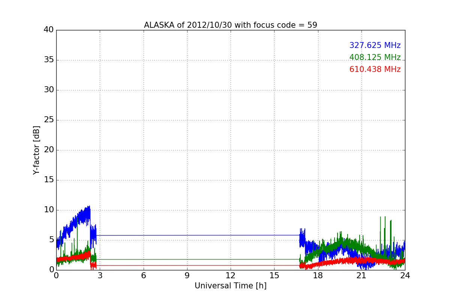Viewport: 450px width, 300px height.
Task: Click x-axis tick label 15
Action: click(274, 275)
